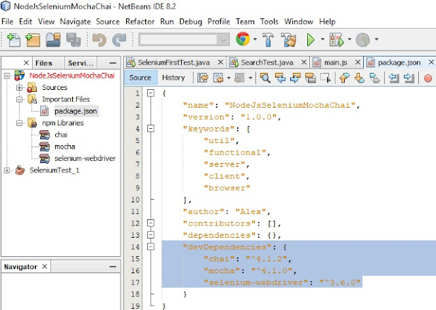
Task: Minimize the Projects panel group
Action: point(112,63)
